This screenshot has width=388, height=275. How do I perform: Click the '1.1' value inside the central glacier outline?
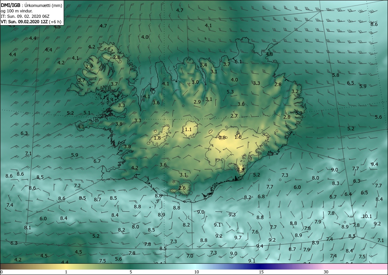(188, 129)
